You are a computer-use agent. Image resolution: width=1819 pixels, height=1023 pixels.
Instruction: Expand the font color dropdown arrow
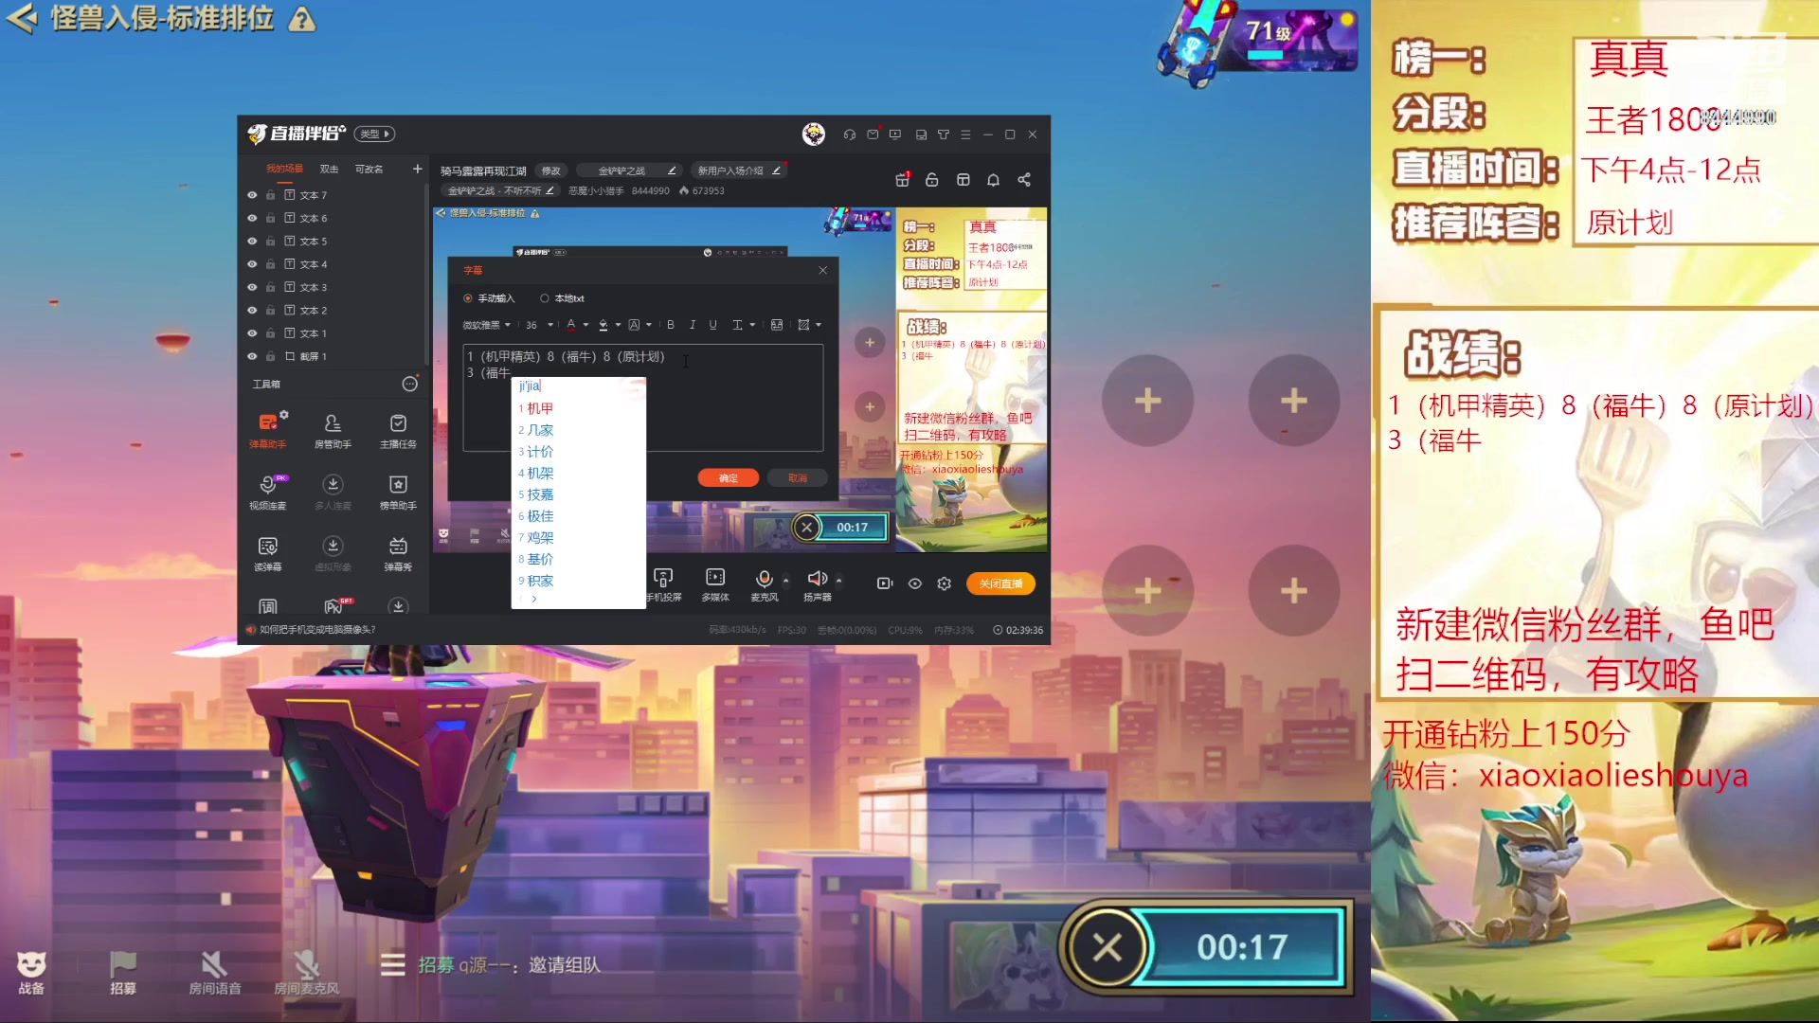pos(585,325)
